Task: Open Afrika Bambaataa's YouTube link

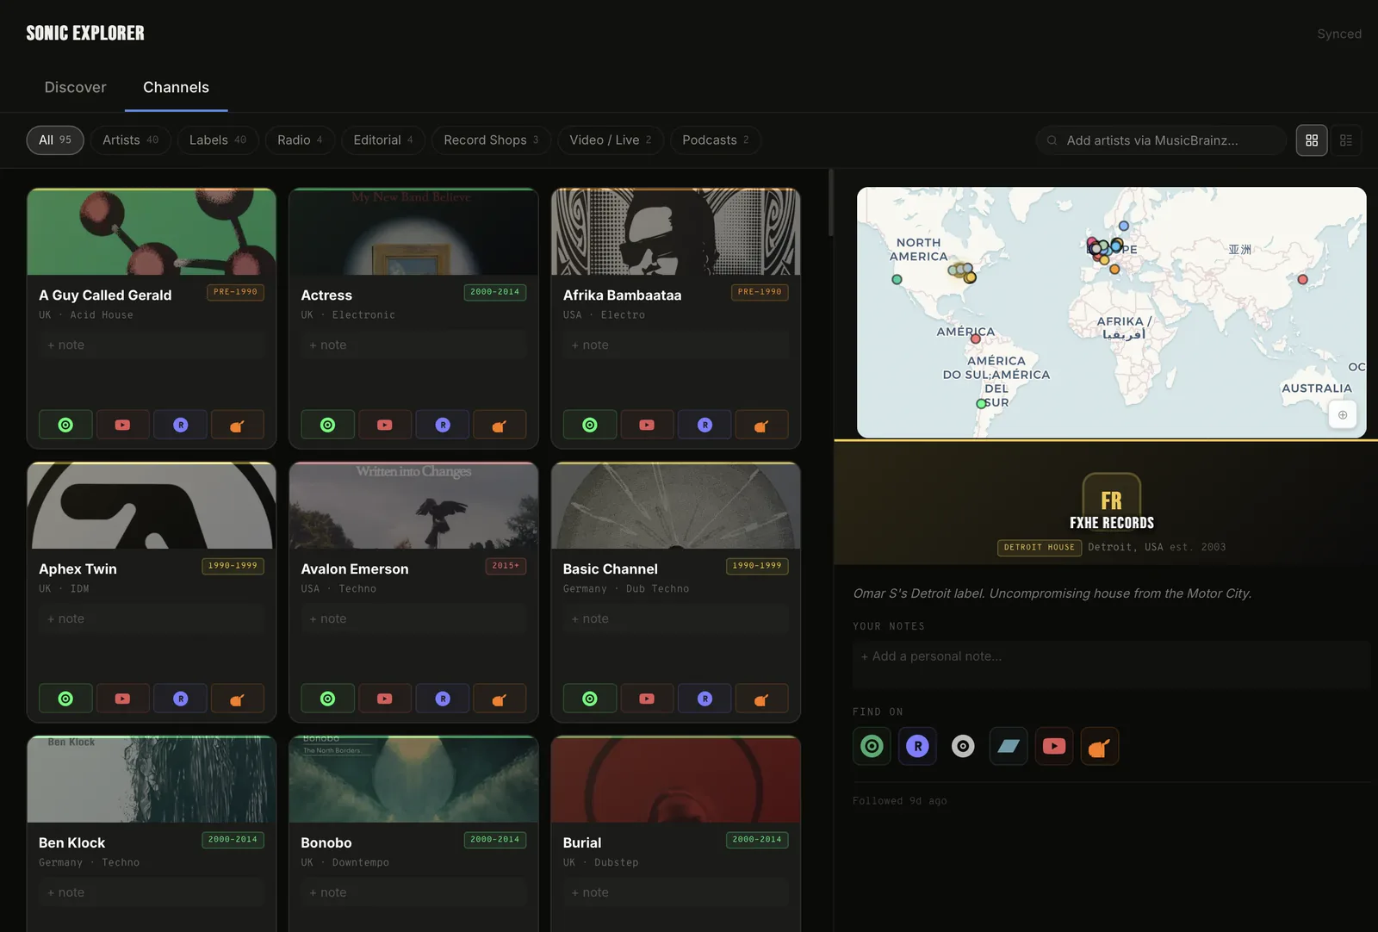Action: (x=647, y=425)
